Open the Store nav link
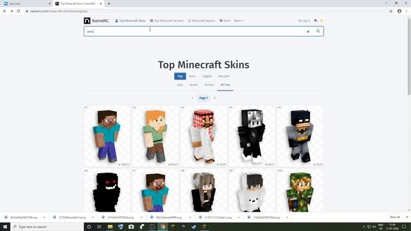The image size is (411, 231). point(225,21)
